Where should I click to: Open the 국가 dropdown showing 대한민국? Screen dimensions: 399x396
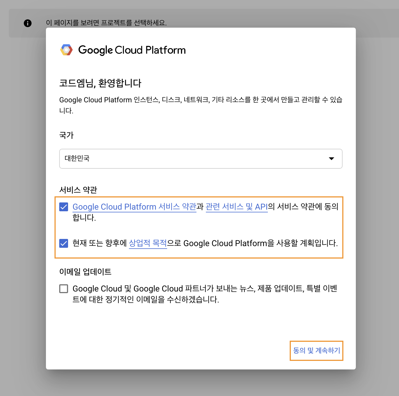[201, 159]
